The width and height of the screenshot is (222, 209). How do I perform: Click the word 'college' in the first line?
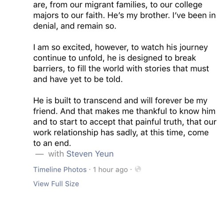(189, 5)
